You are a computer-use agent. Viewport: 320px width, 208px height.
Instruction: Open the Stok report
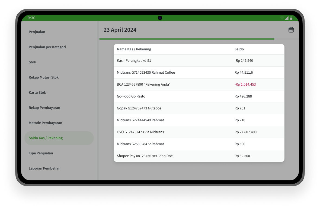pyautogui.click(x=33, y=62)
